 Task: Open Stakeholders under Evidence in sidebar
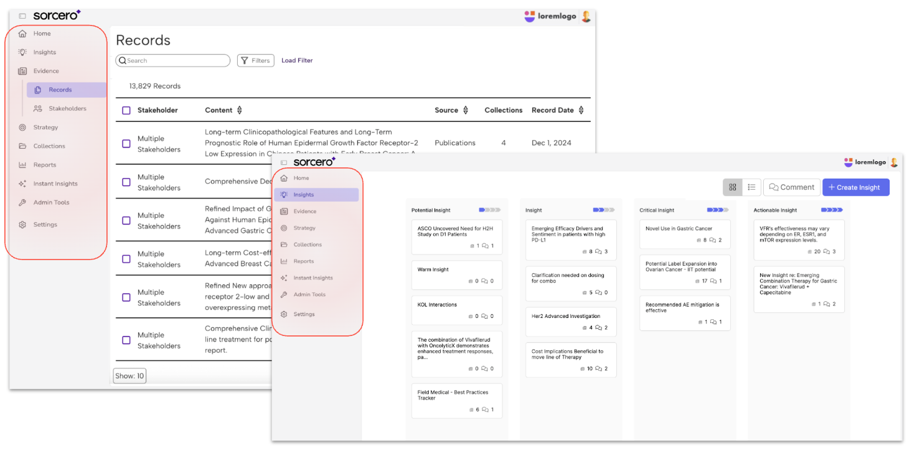coord(67,109)
